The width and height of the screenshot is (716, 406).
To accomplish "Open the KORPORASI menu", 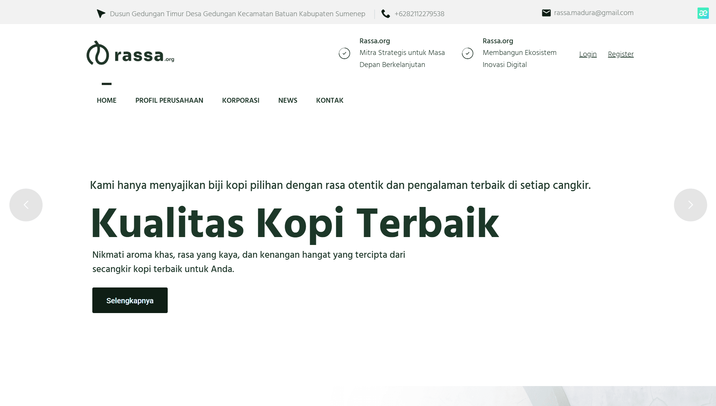I will [x=241, y=100].
